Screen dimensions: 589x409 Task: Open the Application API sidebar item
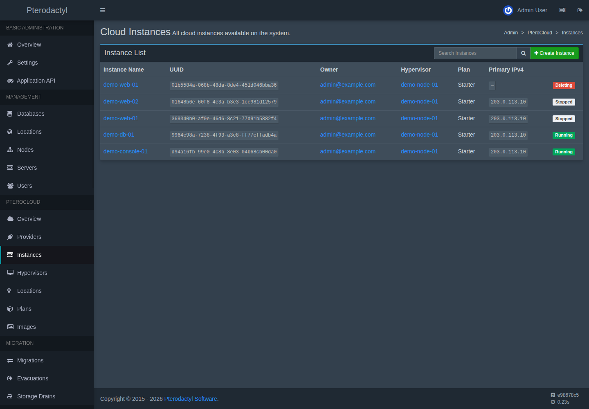click(47, 81)
